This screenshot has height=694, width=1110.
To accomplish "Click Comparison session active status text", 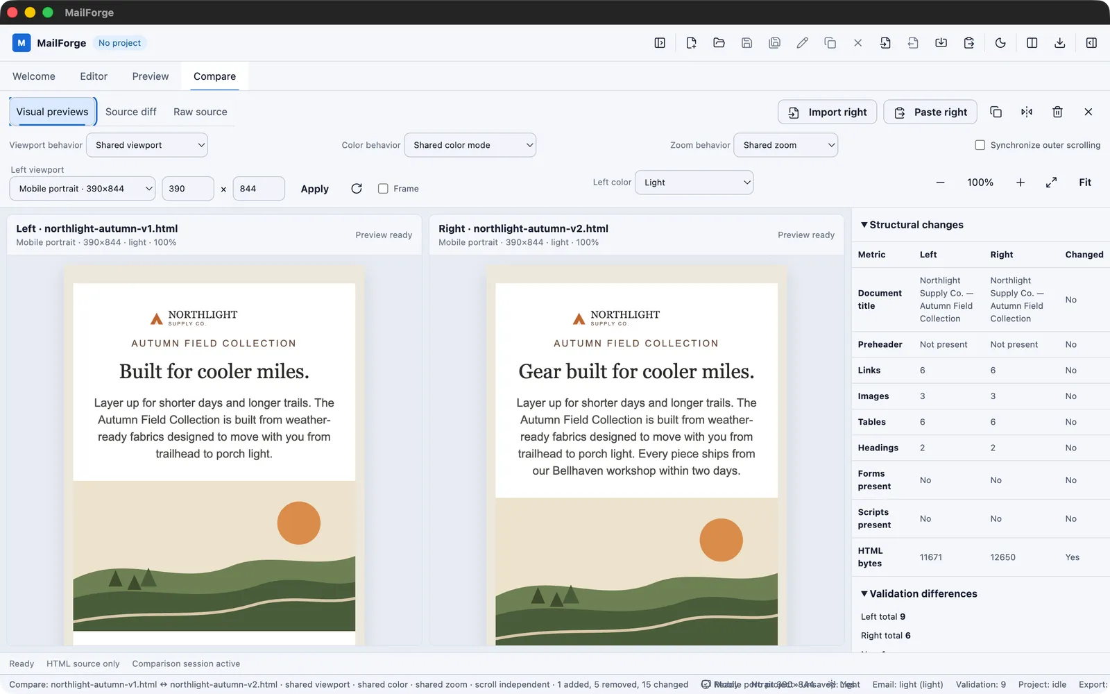I will click(186, 664).
